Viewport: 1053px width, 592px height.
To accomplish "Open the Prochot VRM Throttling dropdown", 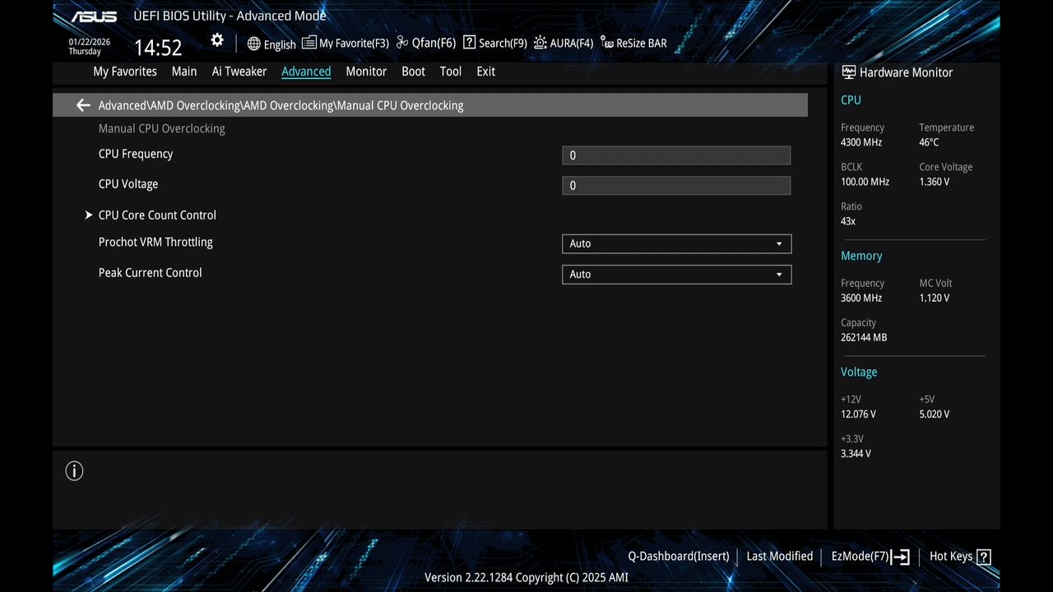I will 675,243.
